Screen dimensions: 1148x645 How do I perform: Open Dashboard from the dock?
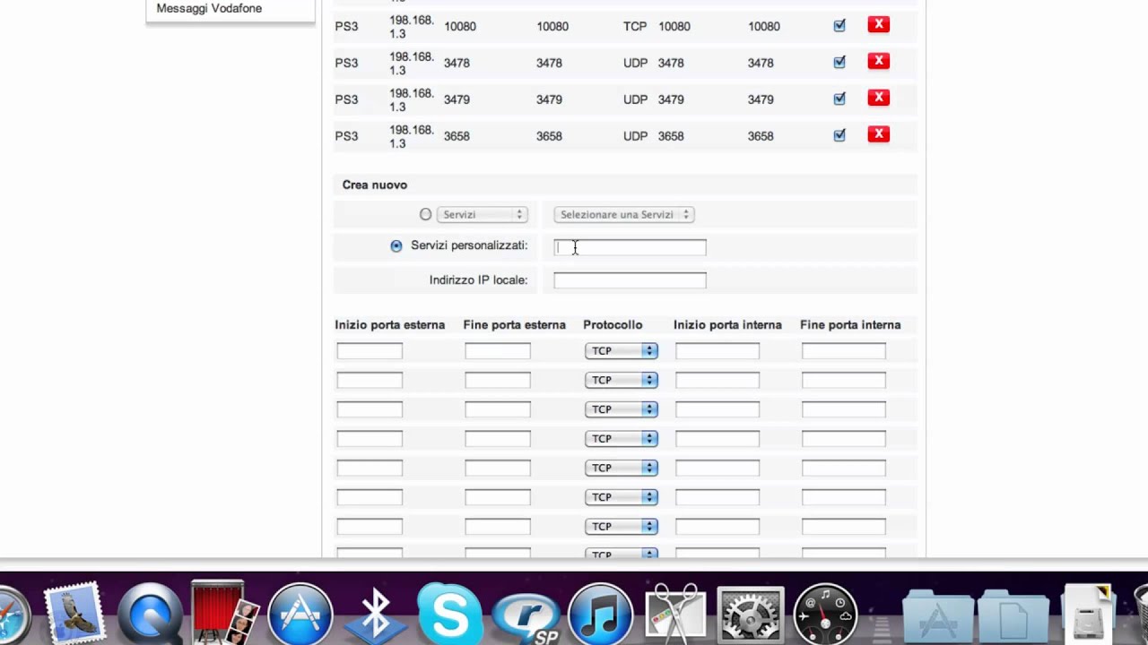[825, 615]
